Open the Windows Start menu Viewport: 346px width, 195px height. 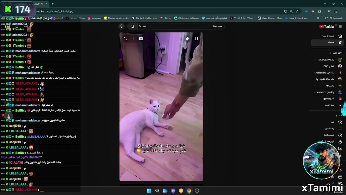click(149, 191)
